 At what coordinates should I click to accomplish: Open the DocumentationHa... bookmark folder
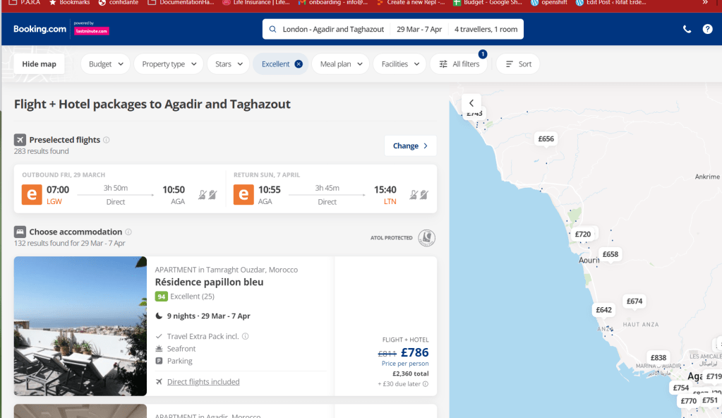(x=181, y=2)
